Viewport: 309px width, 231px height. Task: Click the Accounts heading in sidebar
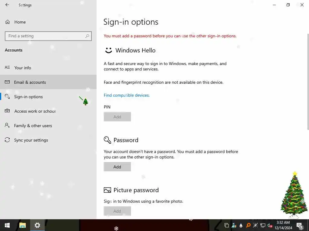(14, 50)
